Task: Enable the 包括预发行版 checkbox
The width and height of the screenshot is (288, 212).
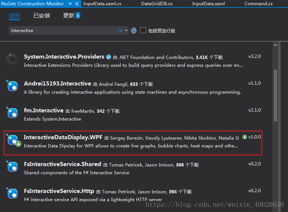Action: (143, 30)
